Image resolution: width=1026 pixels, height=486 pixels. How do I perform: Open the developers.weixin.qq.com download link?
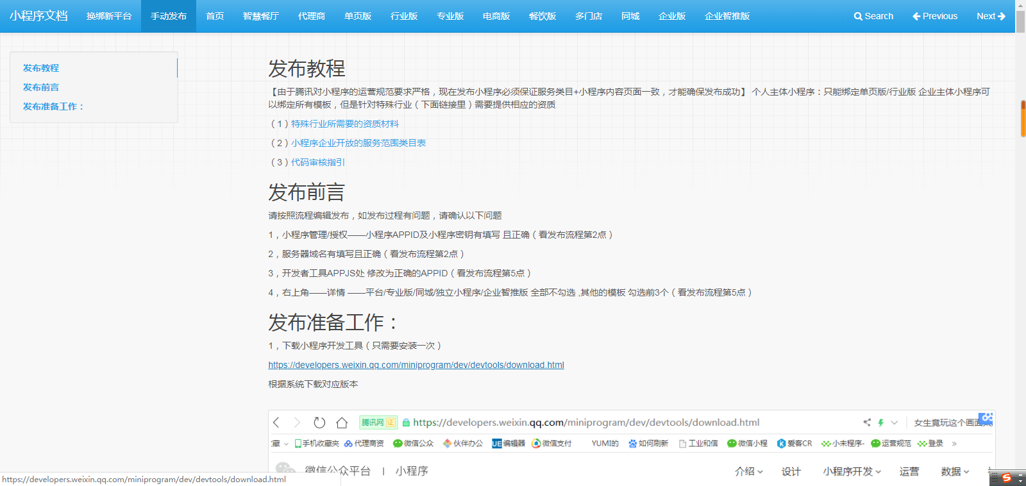[x=416, y=365]
